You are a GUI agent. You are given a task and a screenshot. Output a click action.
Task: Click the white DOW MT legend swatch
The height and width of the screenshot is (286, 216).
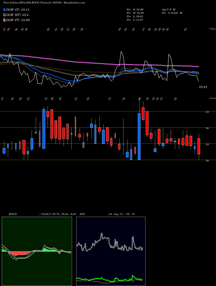click(5, 15)
